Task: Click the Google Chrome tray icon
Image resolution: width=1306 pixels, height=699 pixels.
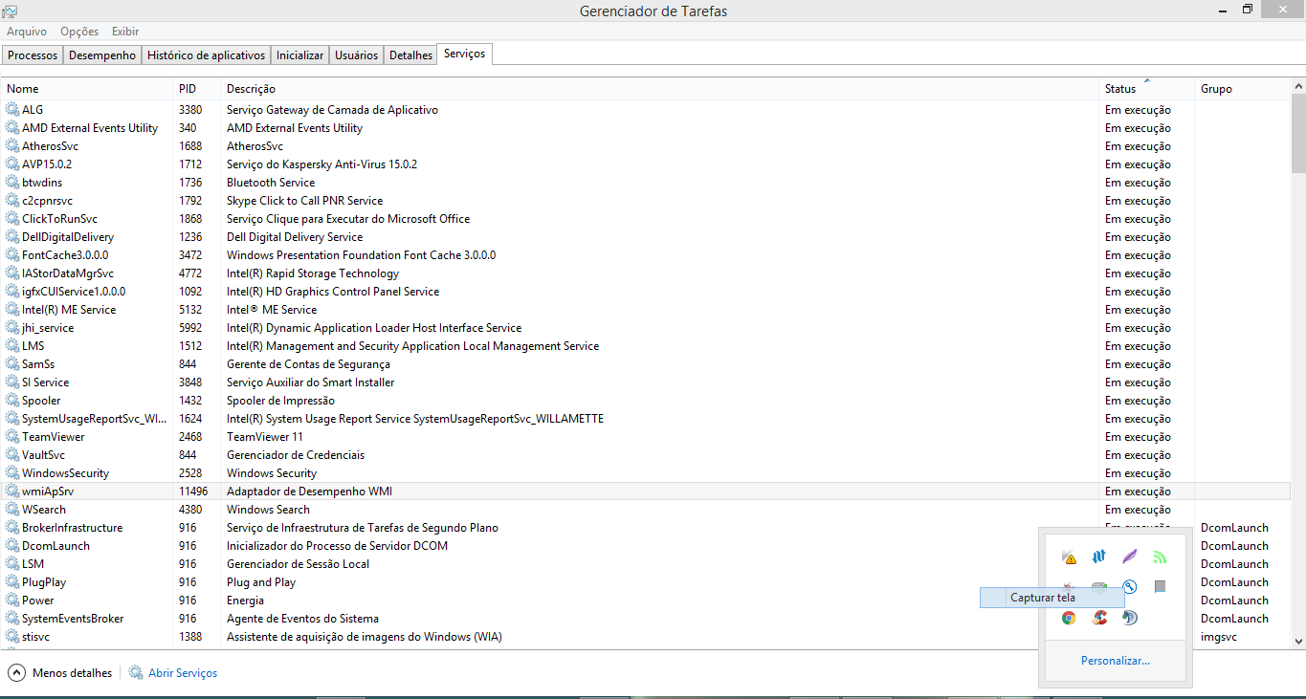Action: tap(1070, 618)
